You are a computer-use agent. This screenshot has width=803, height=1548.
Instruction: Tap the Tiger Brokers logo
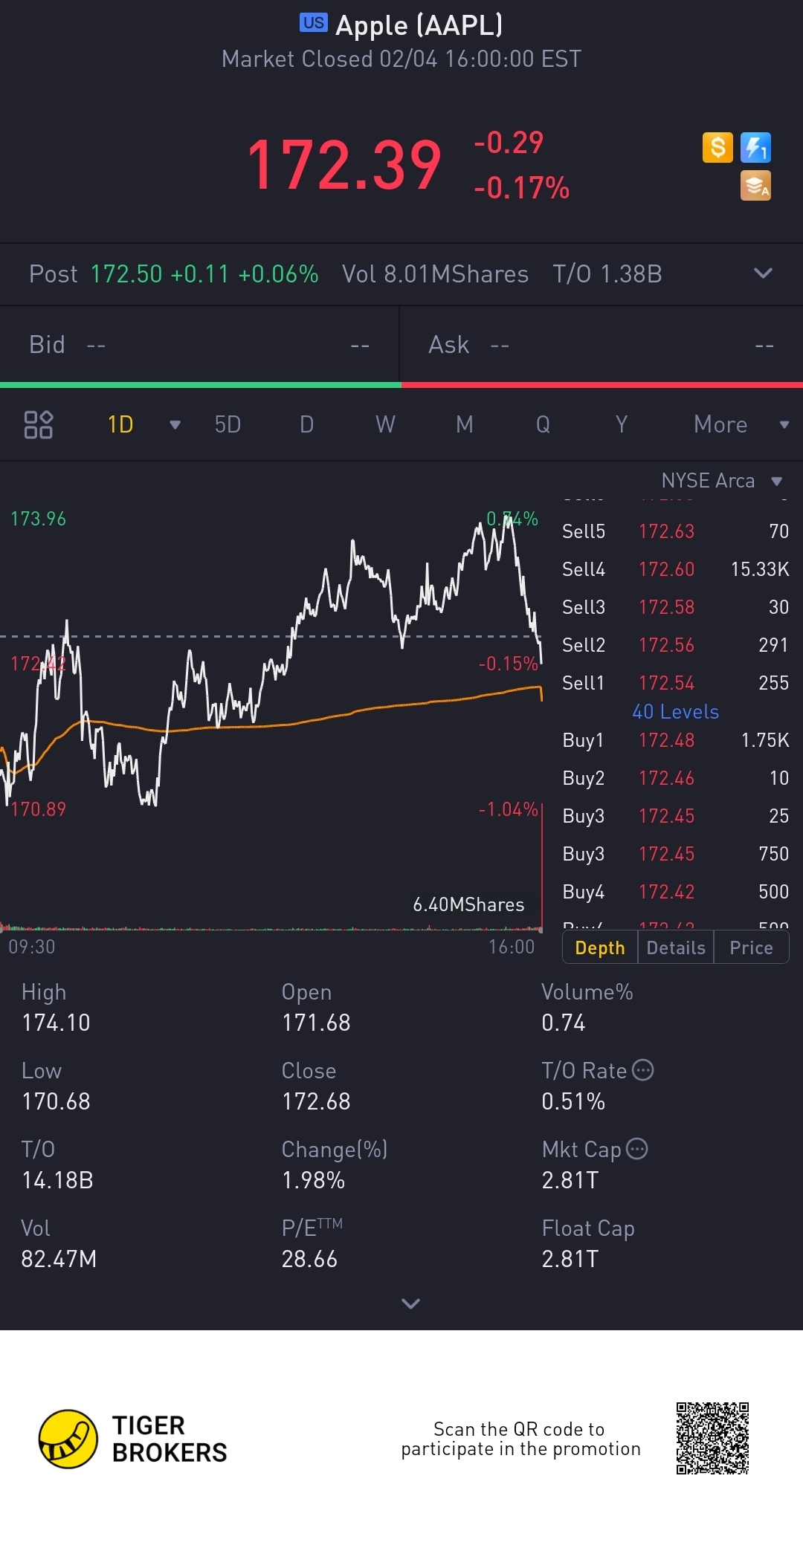(x=68, y=1439)
